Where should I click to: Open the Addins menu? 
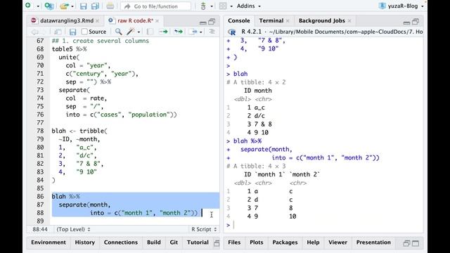[x=248, y=6]
